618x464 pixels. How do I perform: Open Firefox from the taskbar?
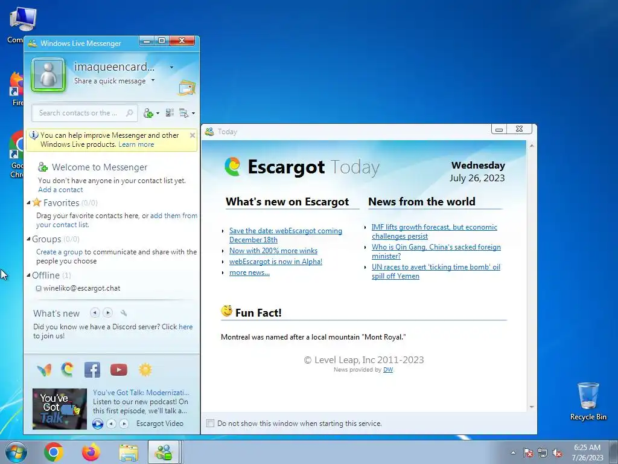pos(91,452)
